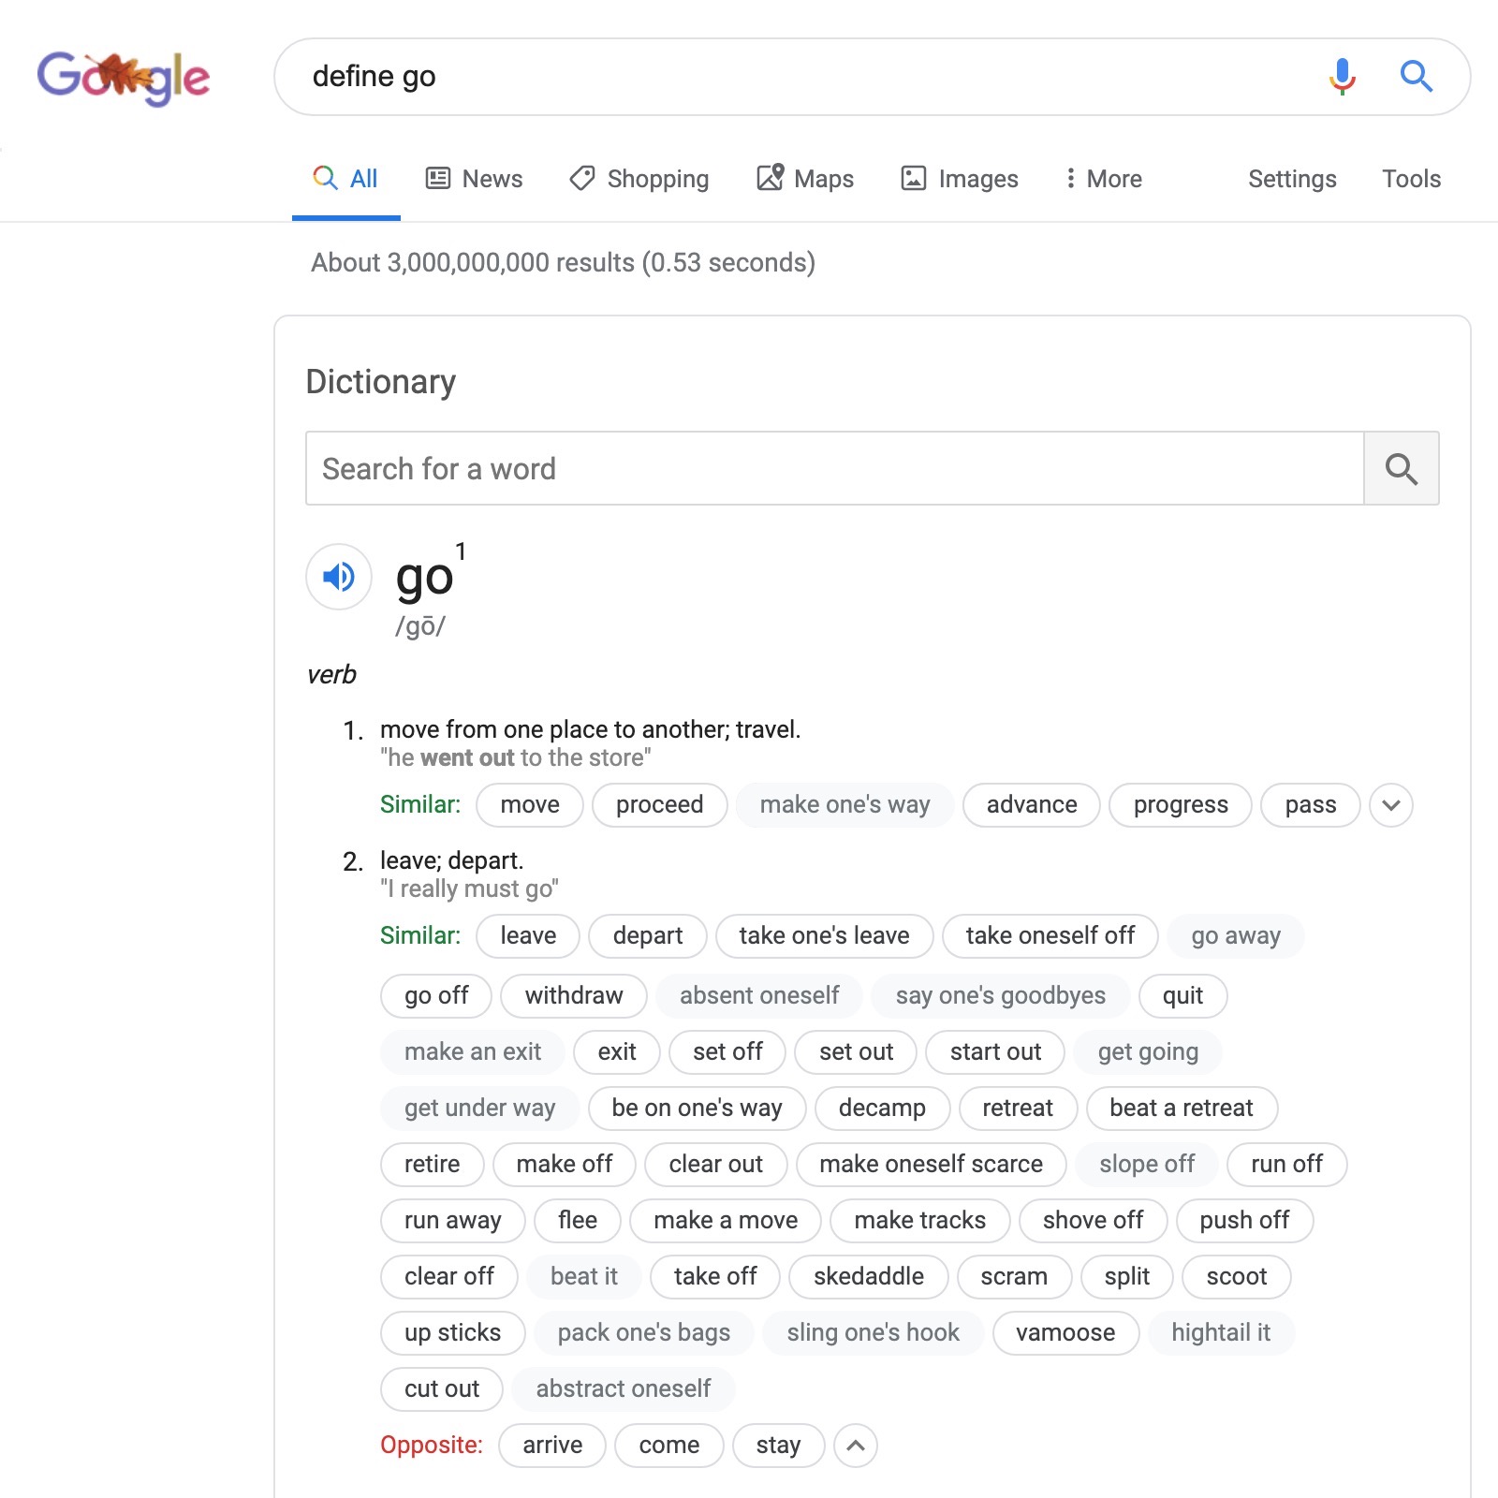Open the More search options menu
Screen dimensions: 1498x1498
point(1103,178)
